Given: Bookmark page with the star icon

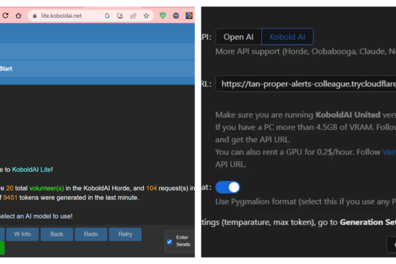Looking at the screenshot, I should point(147,16).
